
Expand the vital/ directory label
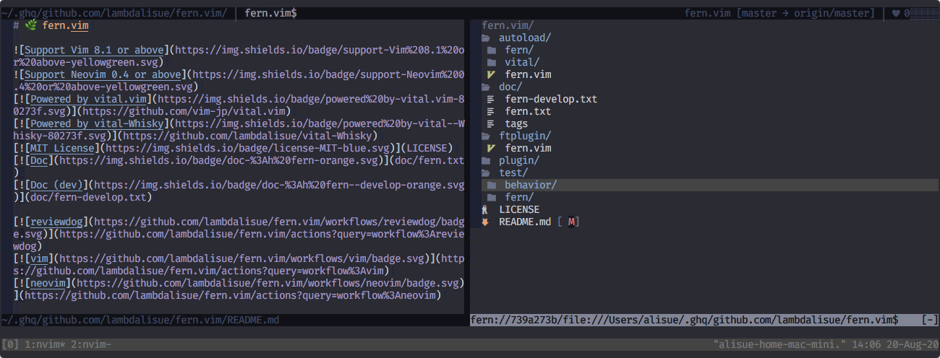[522, 62]
